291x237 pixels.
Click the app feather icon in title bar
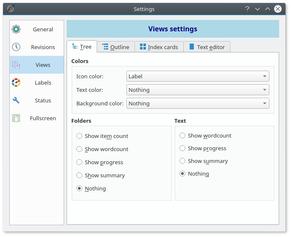point(10,9)
